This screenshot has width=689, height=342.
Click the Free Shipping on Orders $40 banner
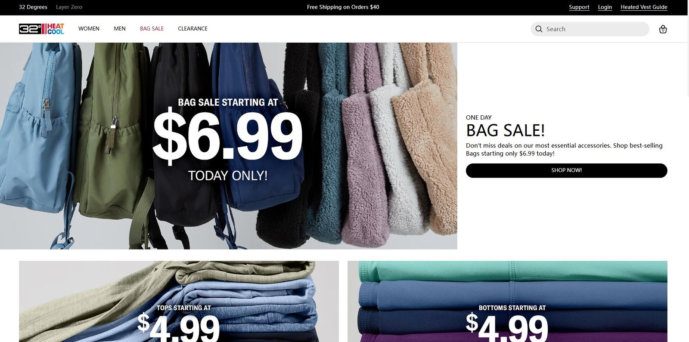pos(343,7)
